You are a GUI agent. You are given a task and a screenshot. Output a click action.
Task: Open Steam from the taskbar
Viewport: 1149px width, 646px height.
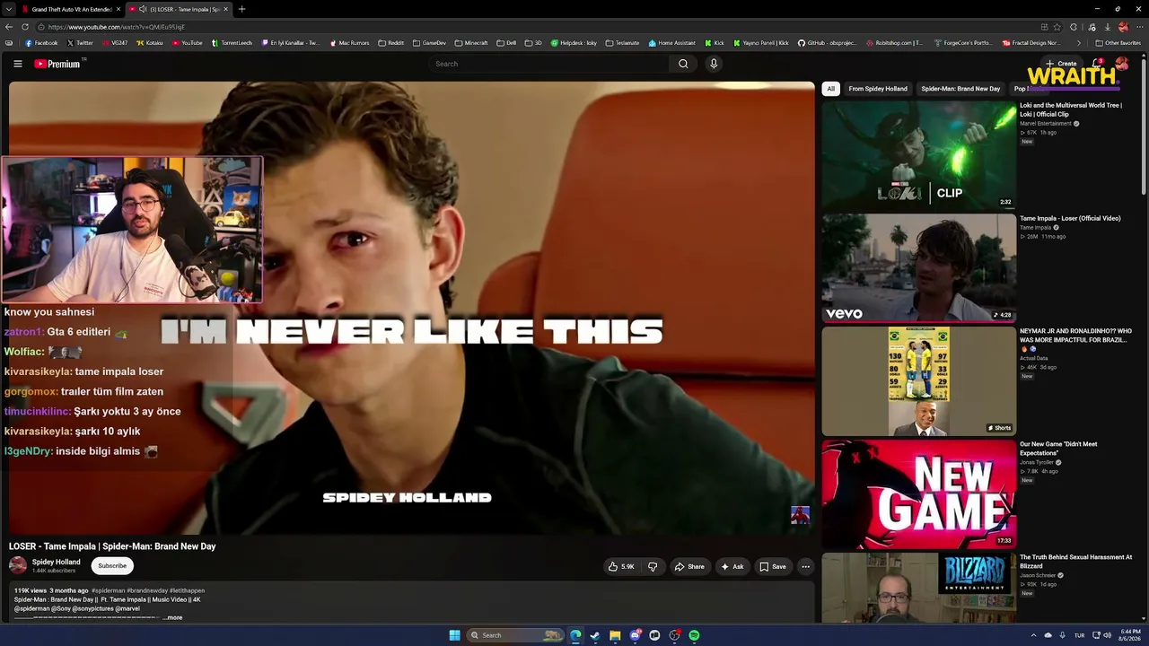point(594,635)
